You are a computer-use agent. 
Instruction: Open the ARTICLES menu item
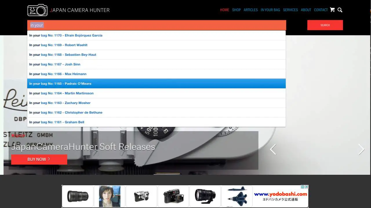point(251,10)
